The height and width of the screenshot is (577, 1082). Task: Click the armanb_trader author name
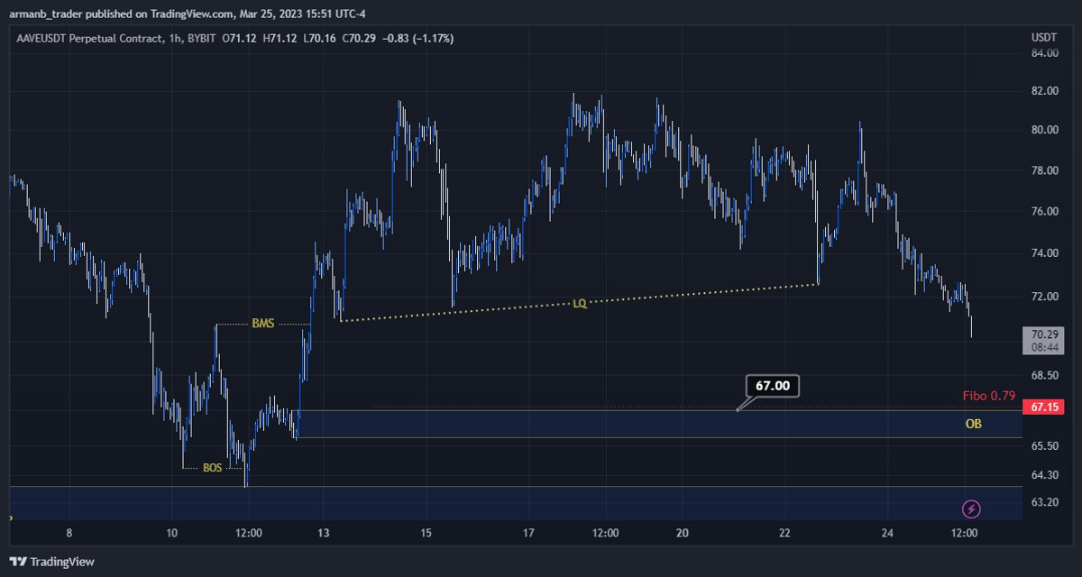coord(45,14)
